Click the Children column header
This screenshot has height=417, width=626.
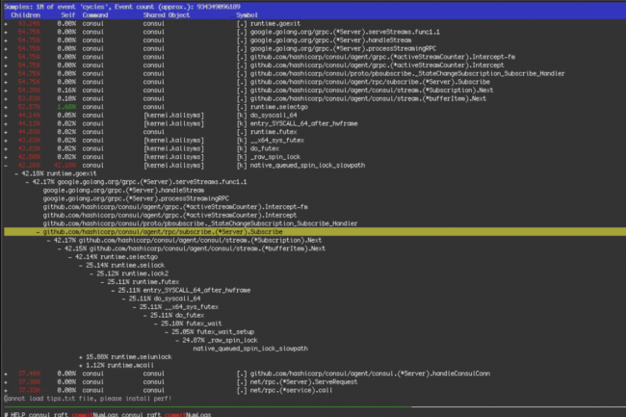(x=26, y=15)
